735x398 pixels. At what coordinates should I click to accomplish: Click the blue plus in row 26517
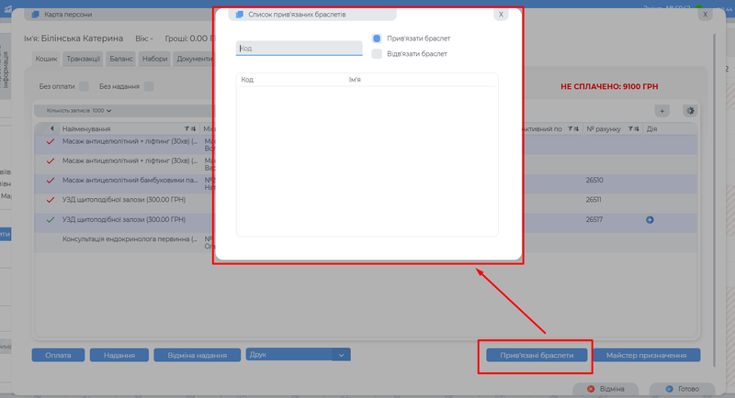650,220
